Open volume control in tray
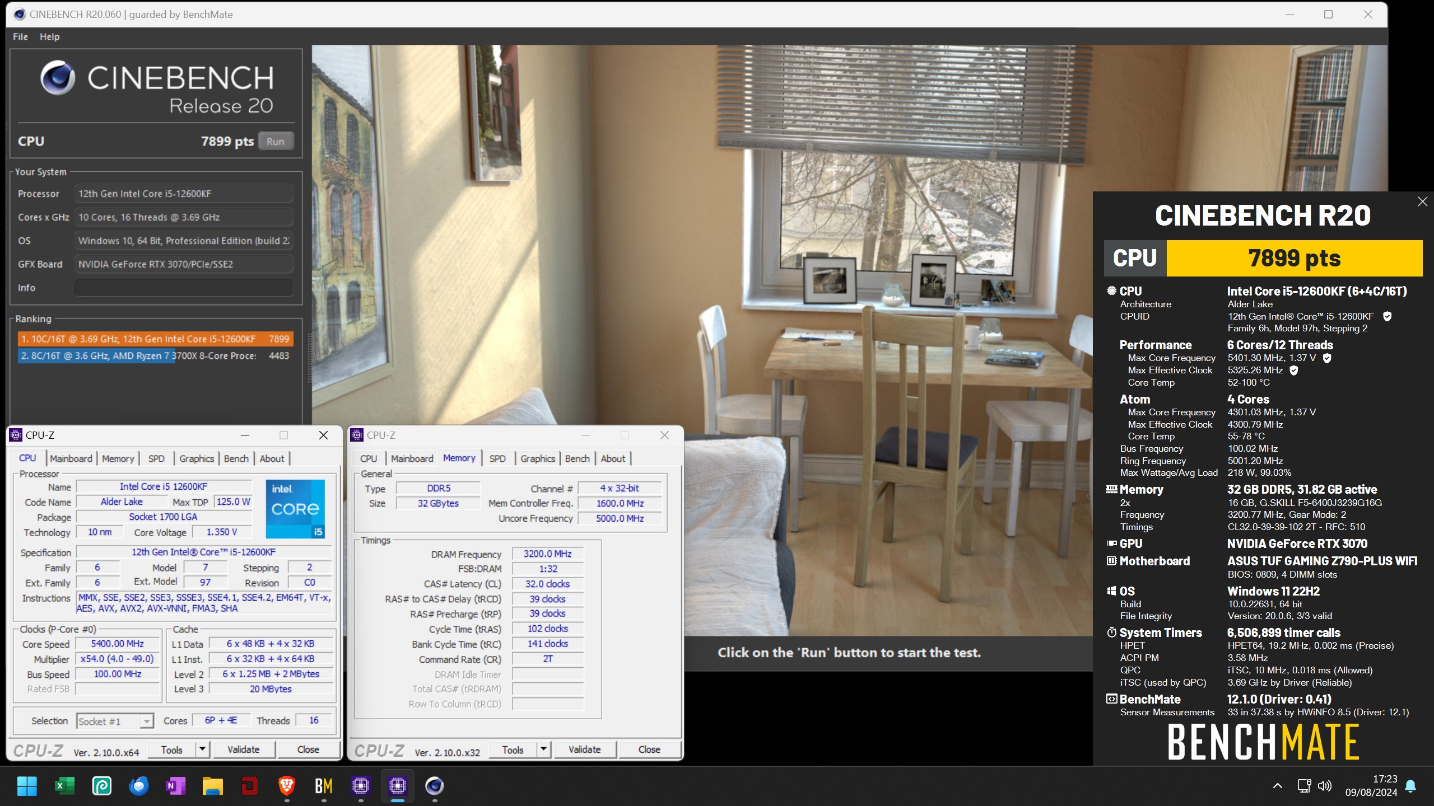This screenshot has height=806, width=1434. [x=1325, y=786]
